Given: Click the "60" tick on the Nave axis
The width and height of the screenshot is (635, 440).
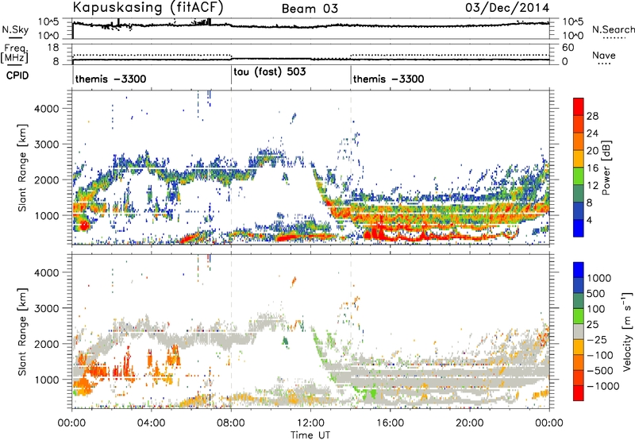Looking at the screenshot, I should (568, 48).
